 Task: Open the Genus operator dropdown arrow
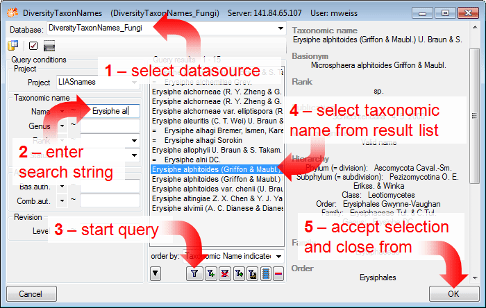point(62,126)
